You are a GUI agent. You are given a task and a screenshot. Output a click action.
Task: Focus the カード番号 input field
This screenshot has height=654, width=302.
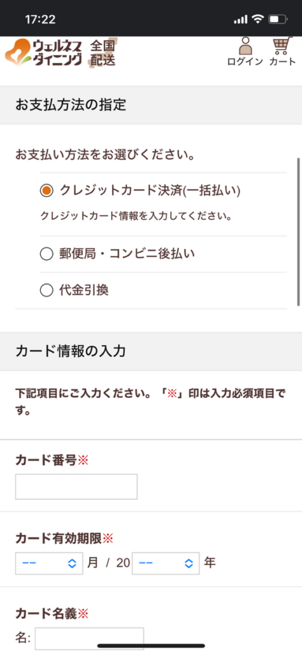tap(76, 486)
